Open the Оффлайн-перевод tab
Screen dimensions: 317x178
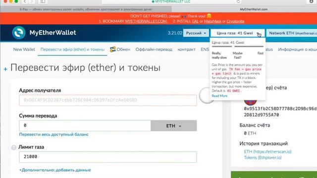pos(154,49)
